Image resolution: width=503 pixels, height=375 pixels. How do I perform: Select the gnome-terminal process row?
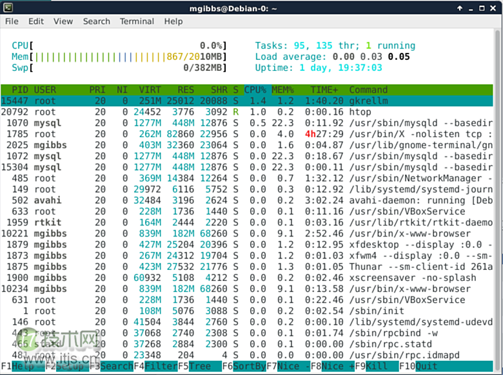click(247, 145)
